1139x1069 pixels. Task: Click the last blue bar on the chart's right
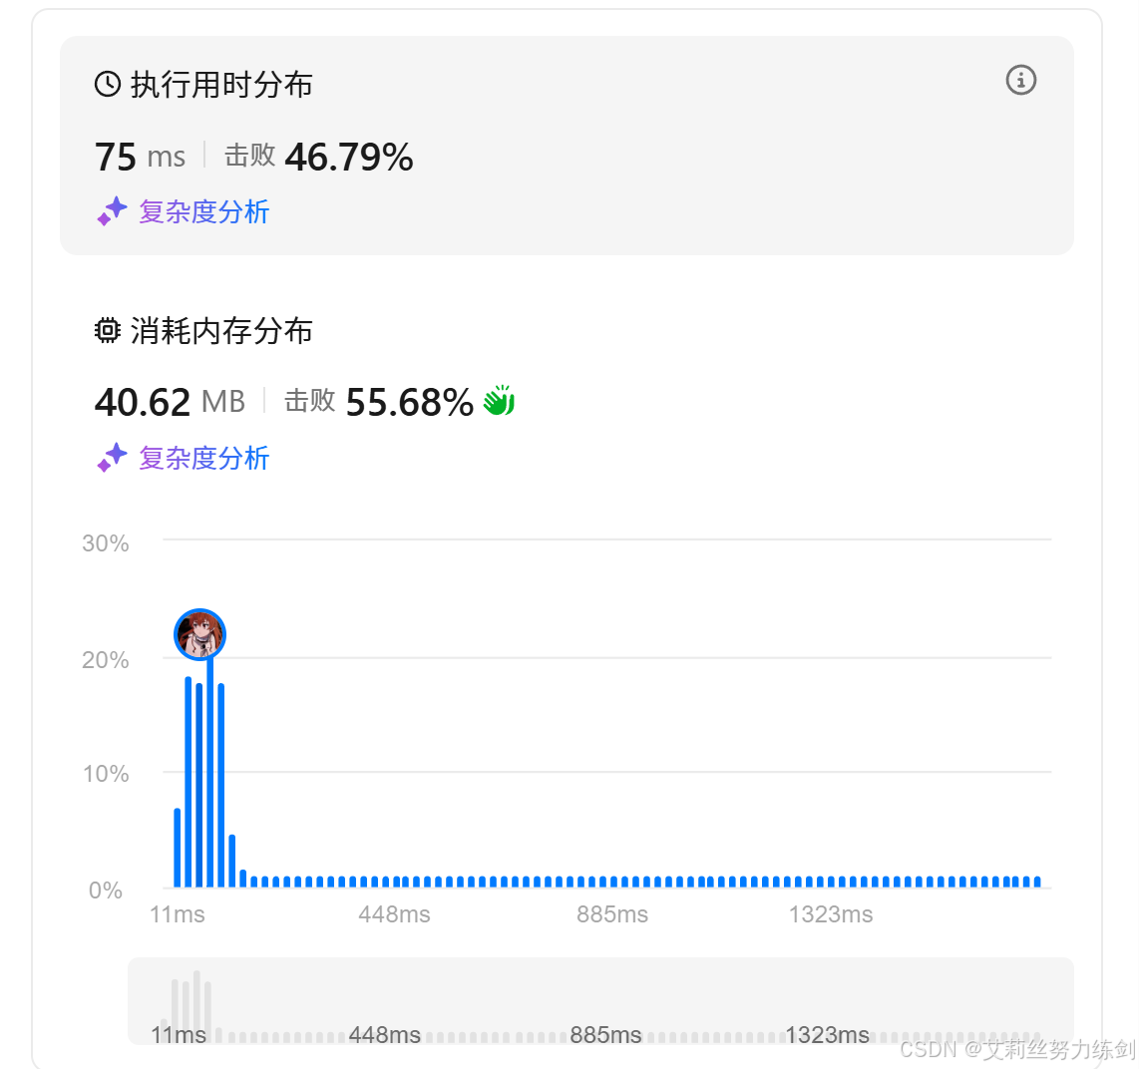1037,882
